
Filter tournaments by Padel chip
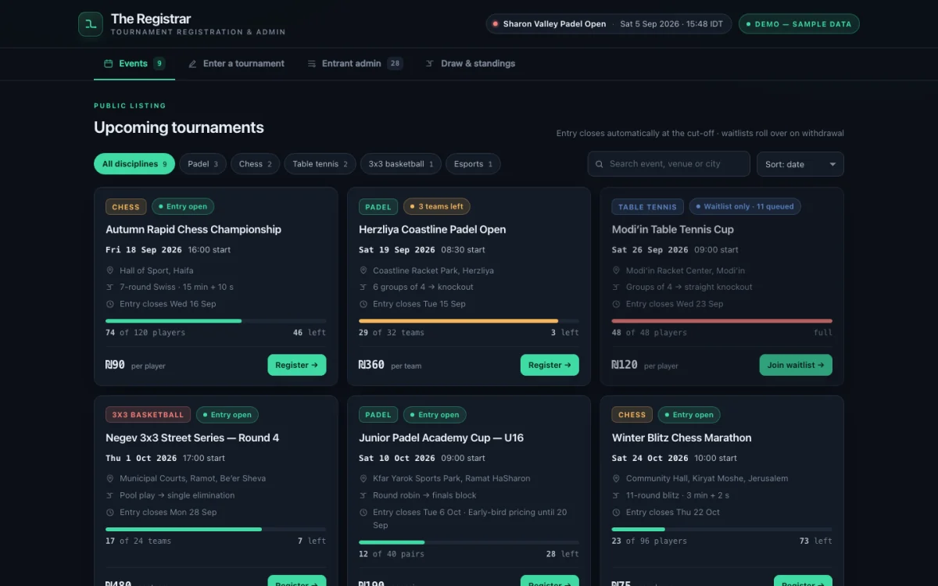[x=203, y=164]
